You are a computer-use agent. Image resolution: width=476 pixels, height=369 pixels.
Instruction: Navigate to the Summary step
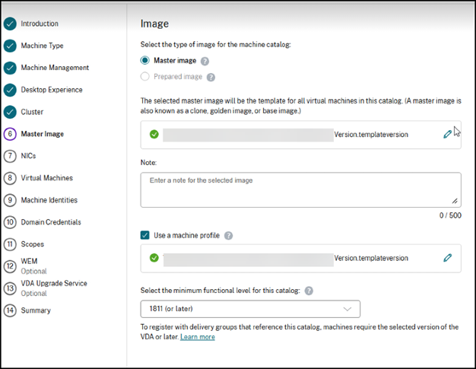(x=36, y=310)
